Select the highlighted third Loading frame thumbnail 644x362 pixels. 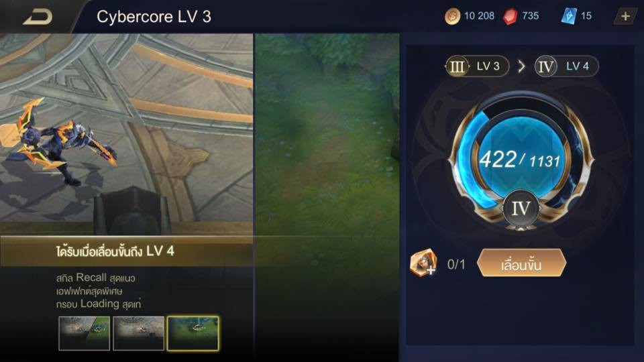point(193,333)
